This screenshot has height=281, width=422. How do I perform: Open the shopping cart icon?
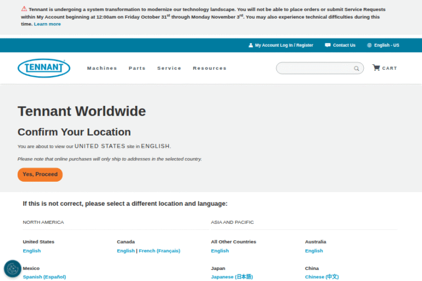tap(376, 68)
